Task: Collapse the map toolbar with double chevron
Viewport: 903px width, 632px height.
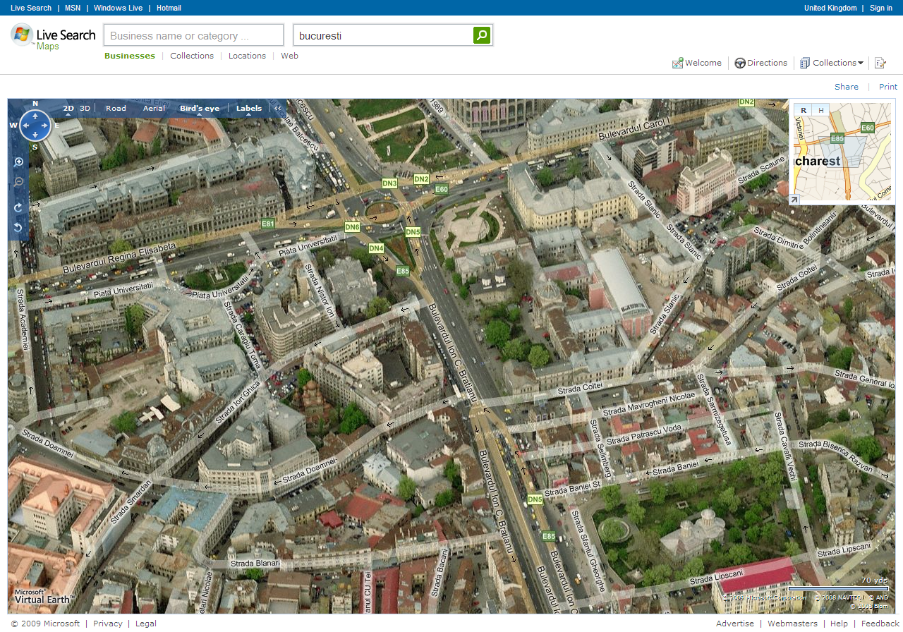Action: pos(278,109)
